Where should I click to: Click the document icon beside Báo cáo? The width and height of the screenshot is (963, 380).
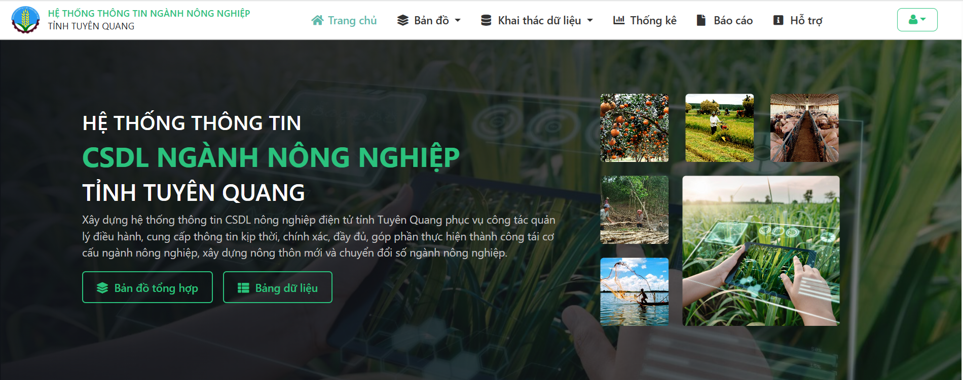pyautogui.click(x=701, y=20)
